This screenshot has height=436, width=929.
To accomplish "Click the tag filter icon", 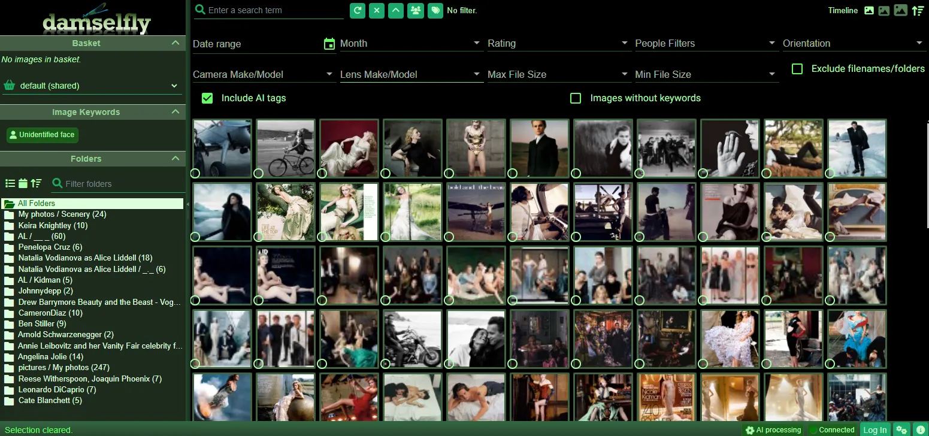I will (435, 10).
